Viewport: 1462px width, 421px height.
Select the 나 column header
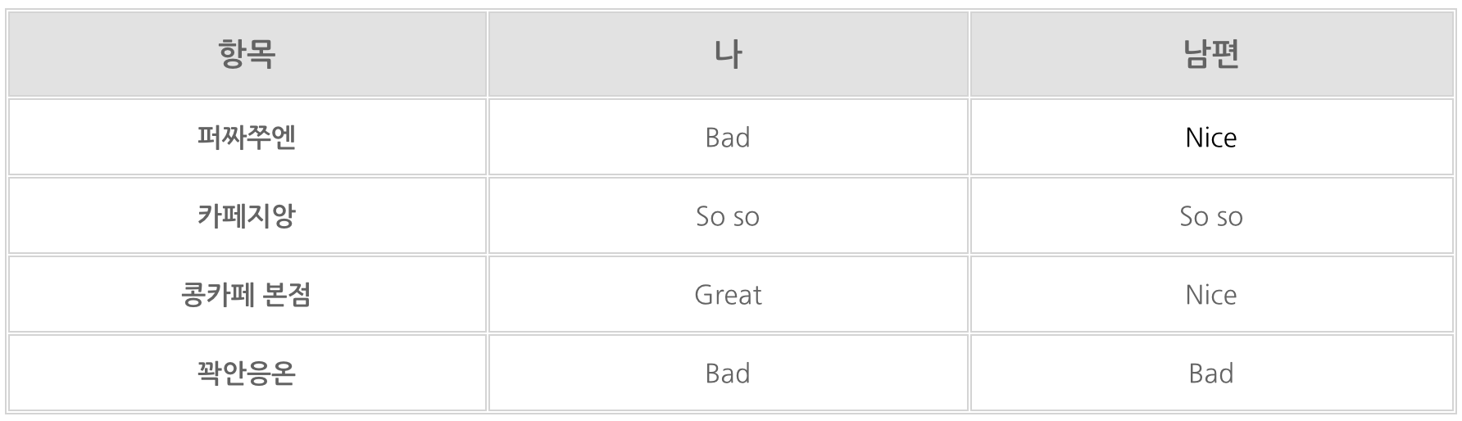pos(728,54)
